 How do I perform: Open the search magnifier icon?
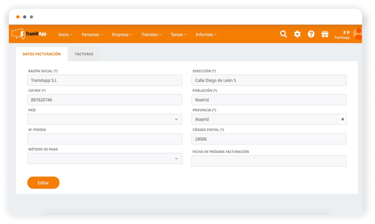click(283, 34)
